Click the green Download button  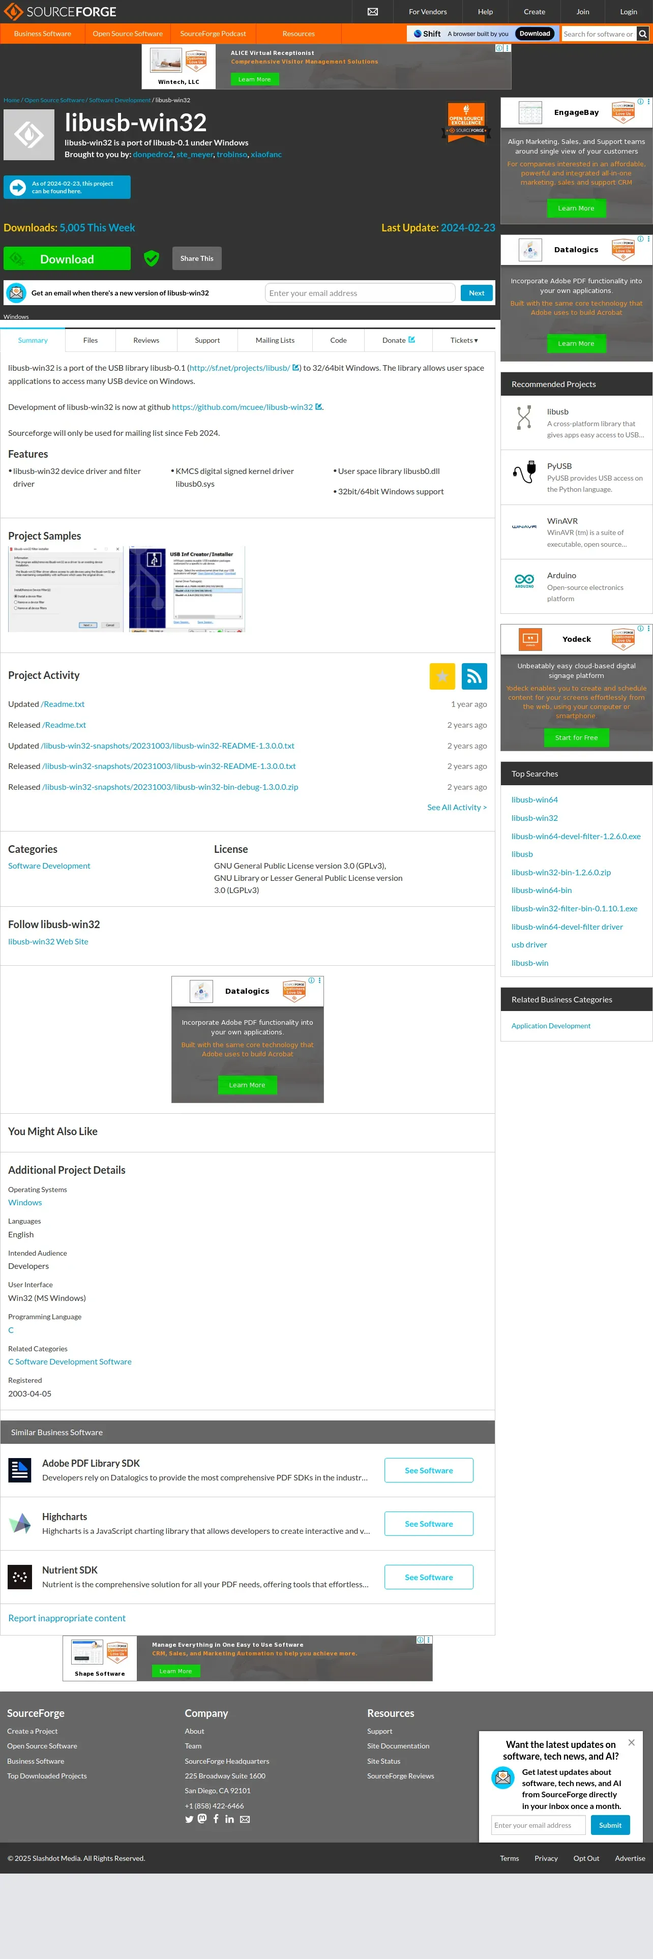coord(67,258)
